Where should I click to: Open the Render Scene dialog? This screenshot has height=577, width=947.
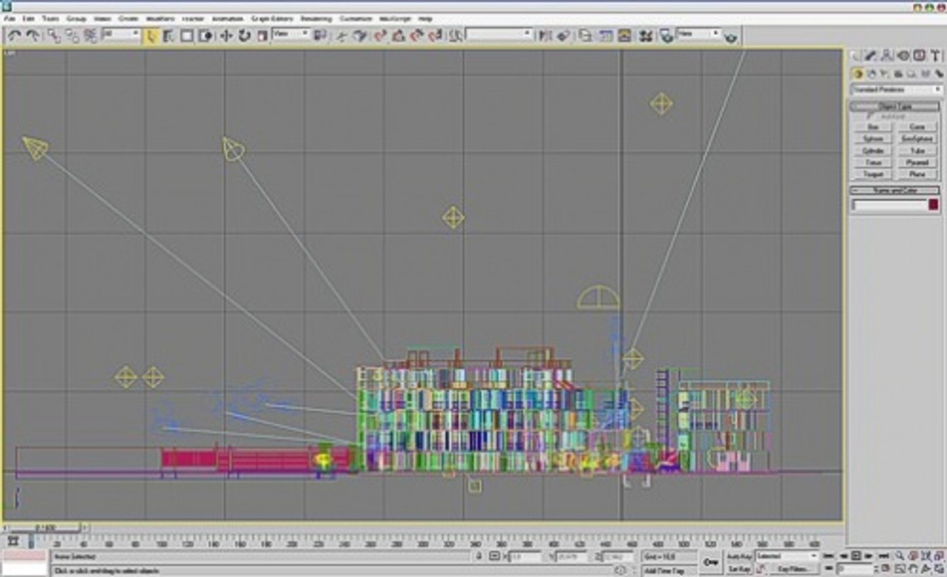point(666,36)
